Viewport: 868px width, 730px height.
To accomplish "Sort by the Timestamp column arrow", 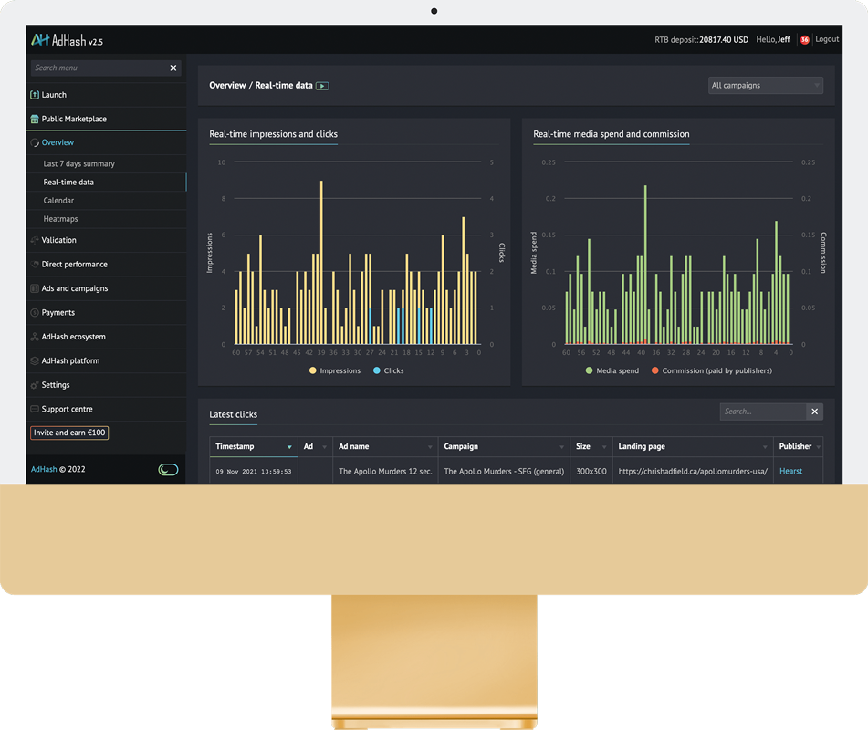I will coord(289,447).
